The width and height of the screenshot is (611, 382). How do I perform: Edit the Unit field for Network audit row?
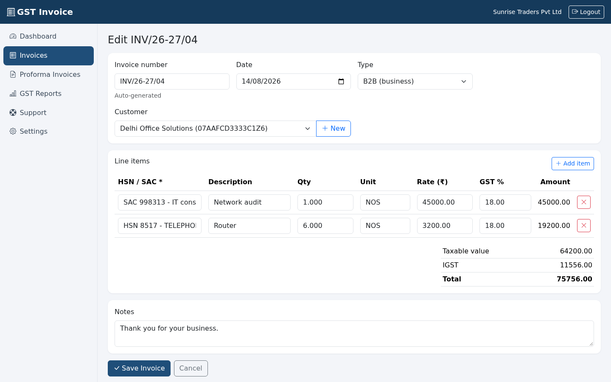(x=385, y=202)
